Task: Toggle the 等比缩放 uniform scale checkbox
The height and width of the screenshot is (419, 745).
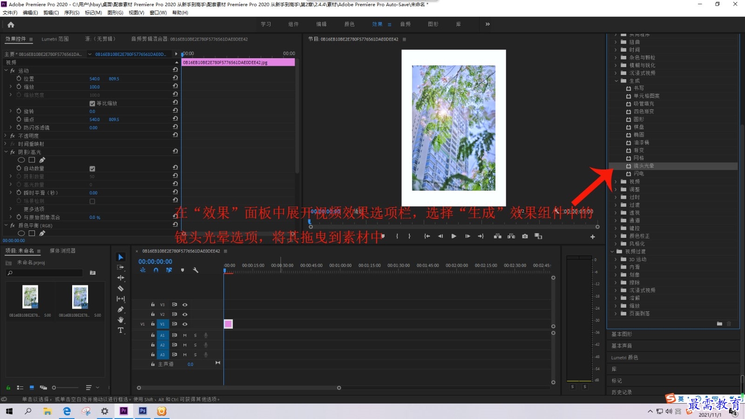Action: [92, 103]
